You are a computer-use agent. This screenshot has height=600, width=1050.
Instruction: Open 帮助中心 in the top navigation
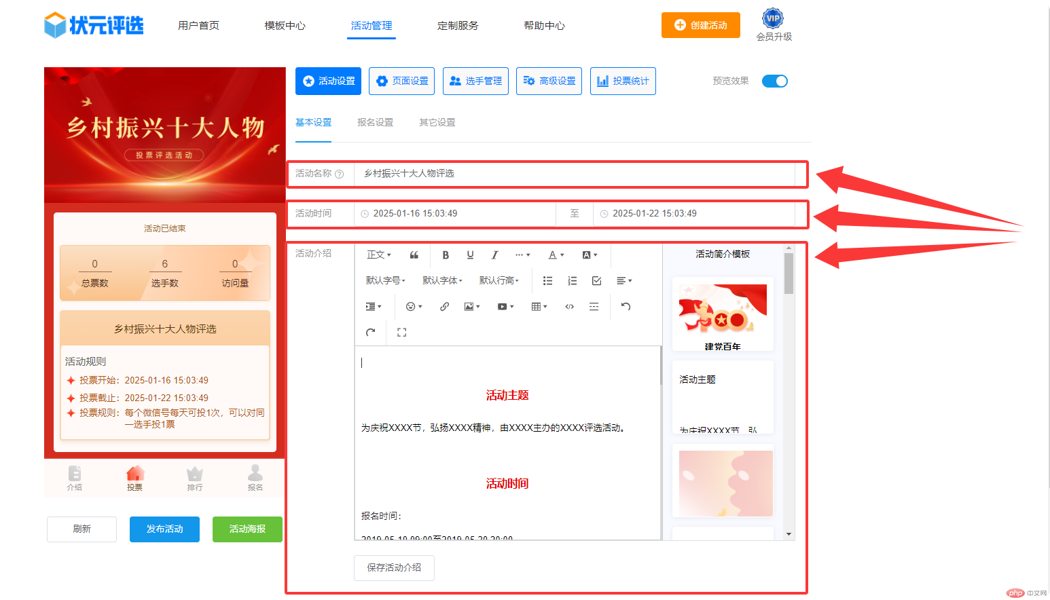point(544,26)
